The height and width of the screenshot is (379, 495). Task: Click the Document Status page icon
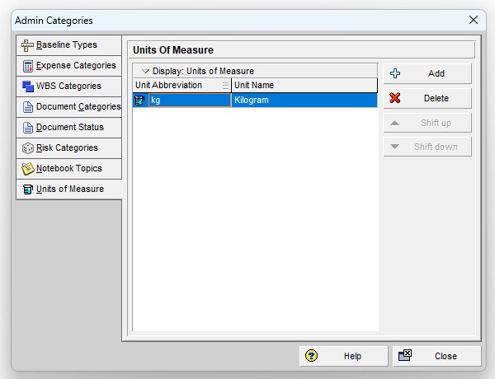click(28, 128)
